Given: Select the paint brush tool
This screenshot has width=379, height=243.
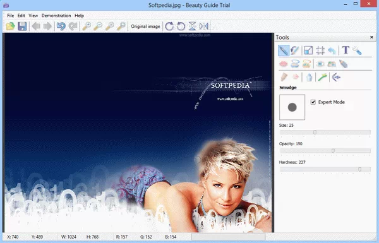Looking at the screenshot, I should pos(295,50).
